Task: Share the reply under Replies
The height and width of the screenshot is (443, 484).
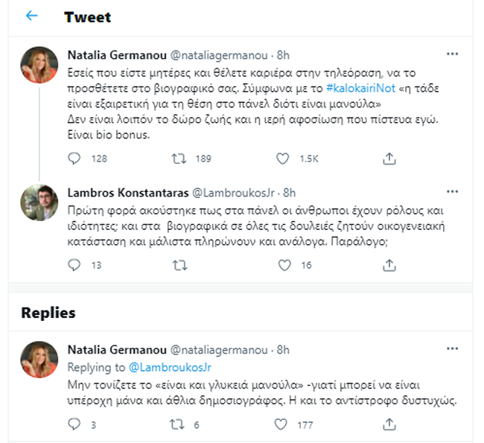Action: coord(389,424)
